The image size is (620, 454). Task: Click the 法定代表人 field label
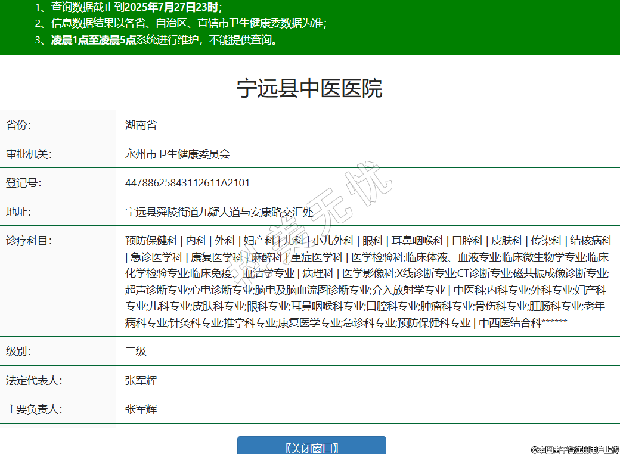pos(35,380)
